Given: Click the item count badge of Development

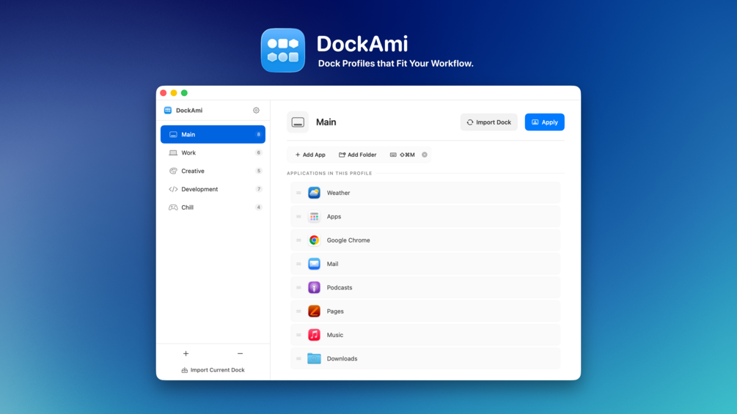Looking at the screenshot, I should click(x=259, y=189).
